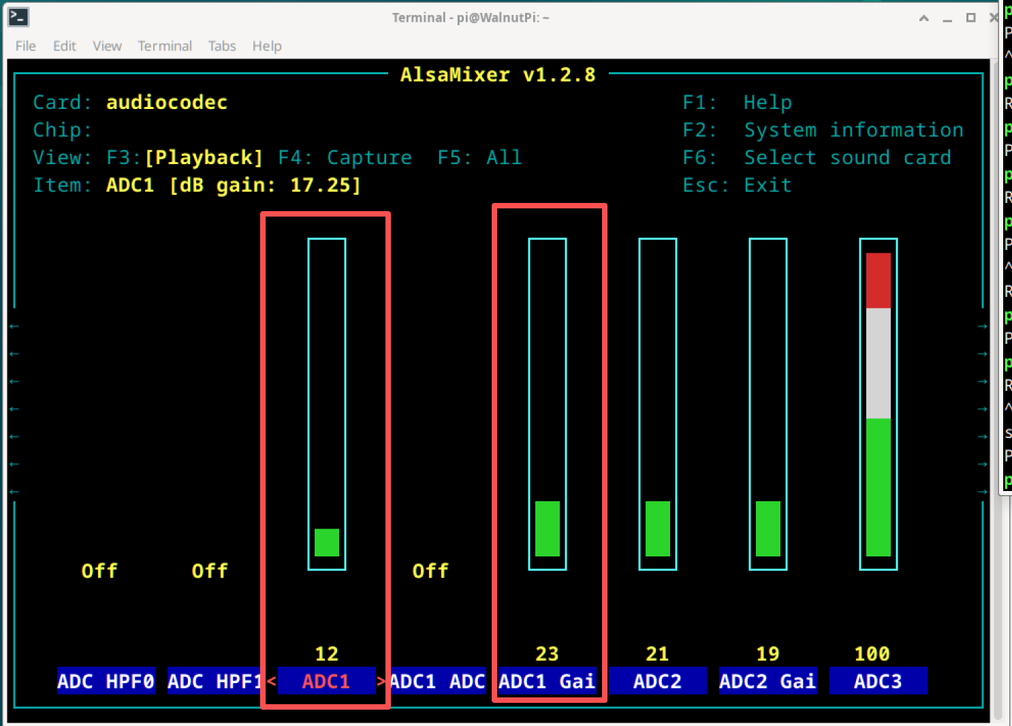The image size is (1012, 726).
Task: Open the View menu
Action: (x=107, y=46)
